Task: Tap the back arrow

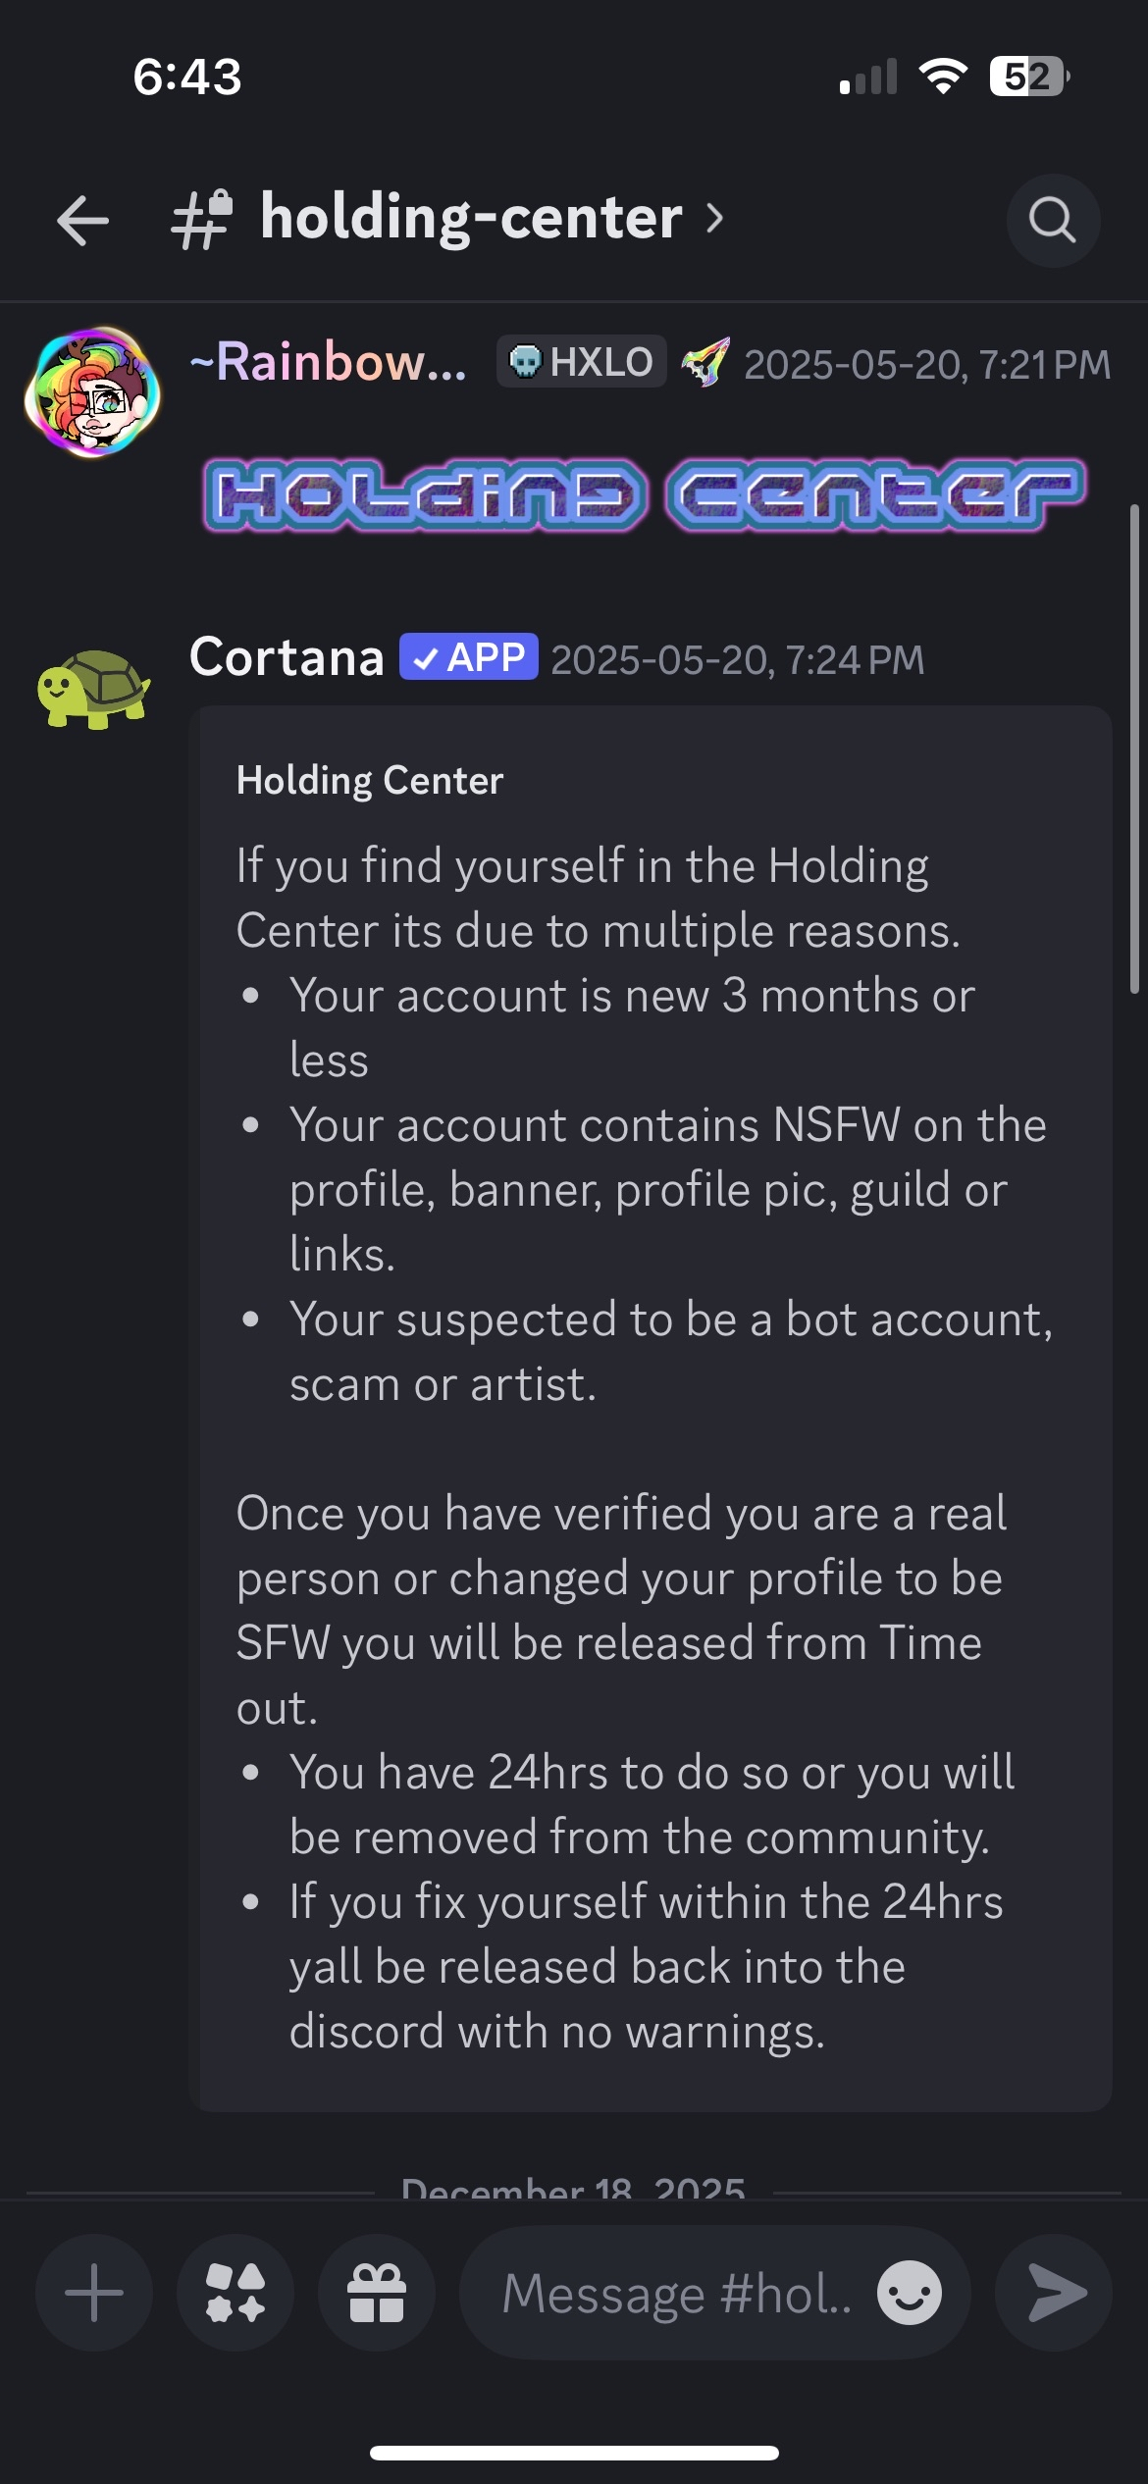Action: (x=82, y=220)
